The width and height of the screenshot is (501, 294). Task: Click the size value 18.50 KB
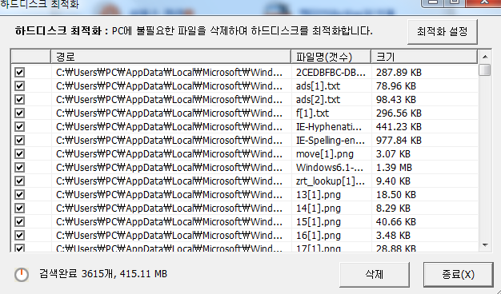point(396,194)
